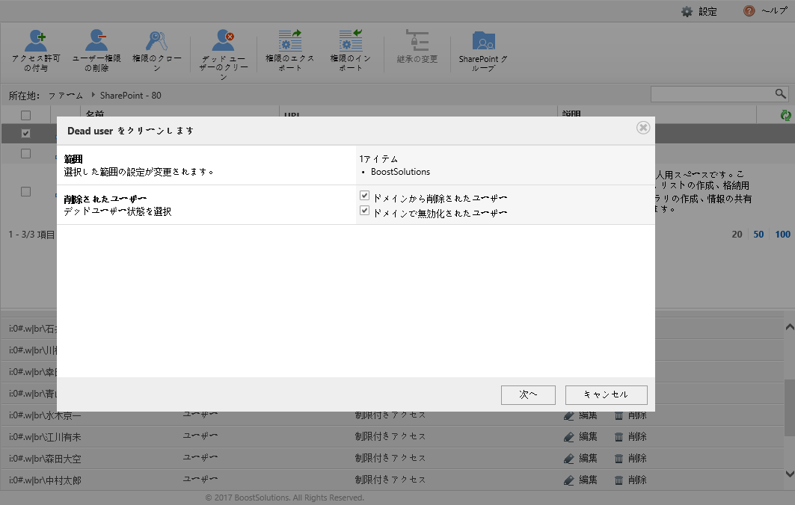Set page size to 50
This screenshot has width=795, height=505.
coord(758,234)
